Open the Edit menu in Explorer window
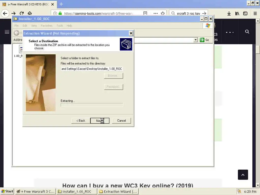The height and width of the screenshot is (195, 260). pos(25,26)
